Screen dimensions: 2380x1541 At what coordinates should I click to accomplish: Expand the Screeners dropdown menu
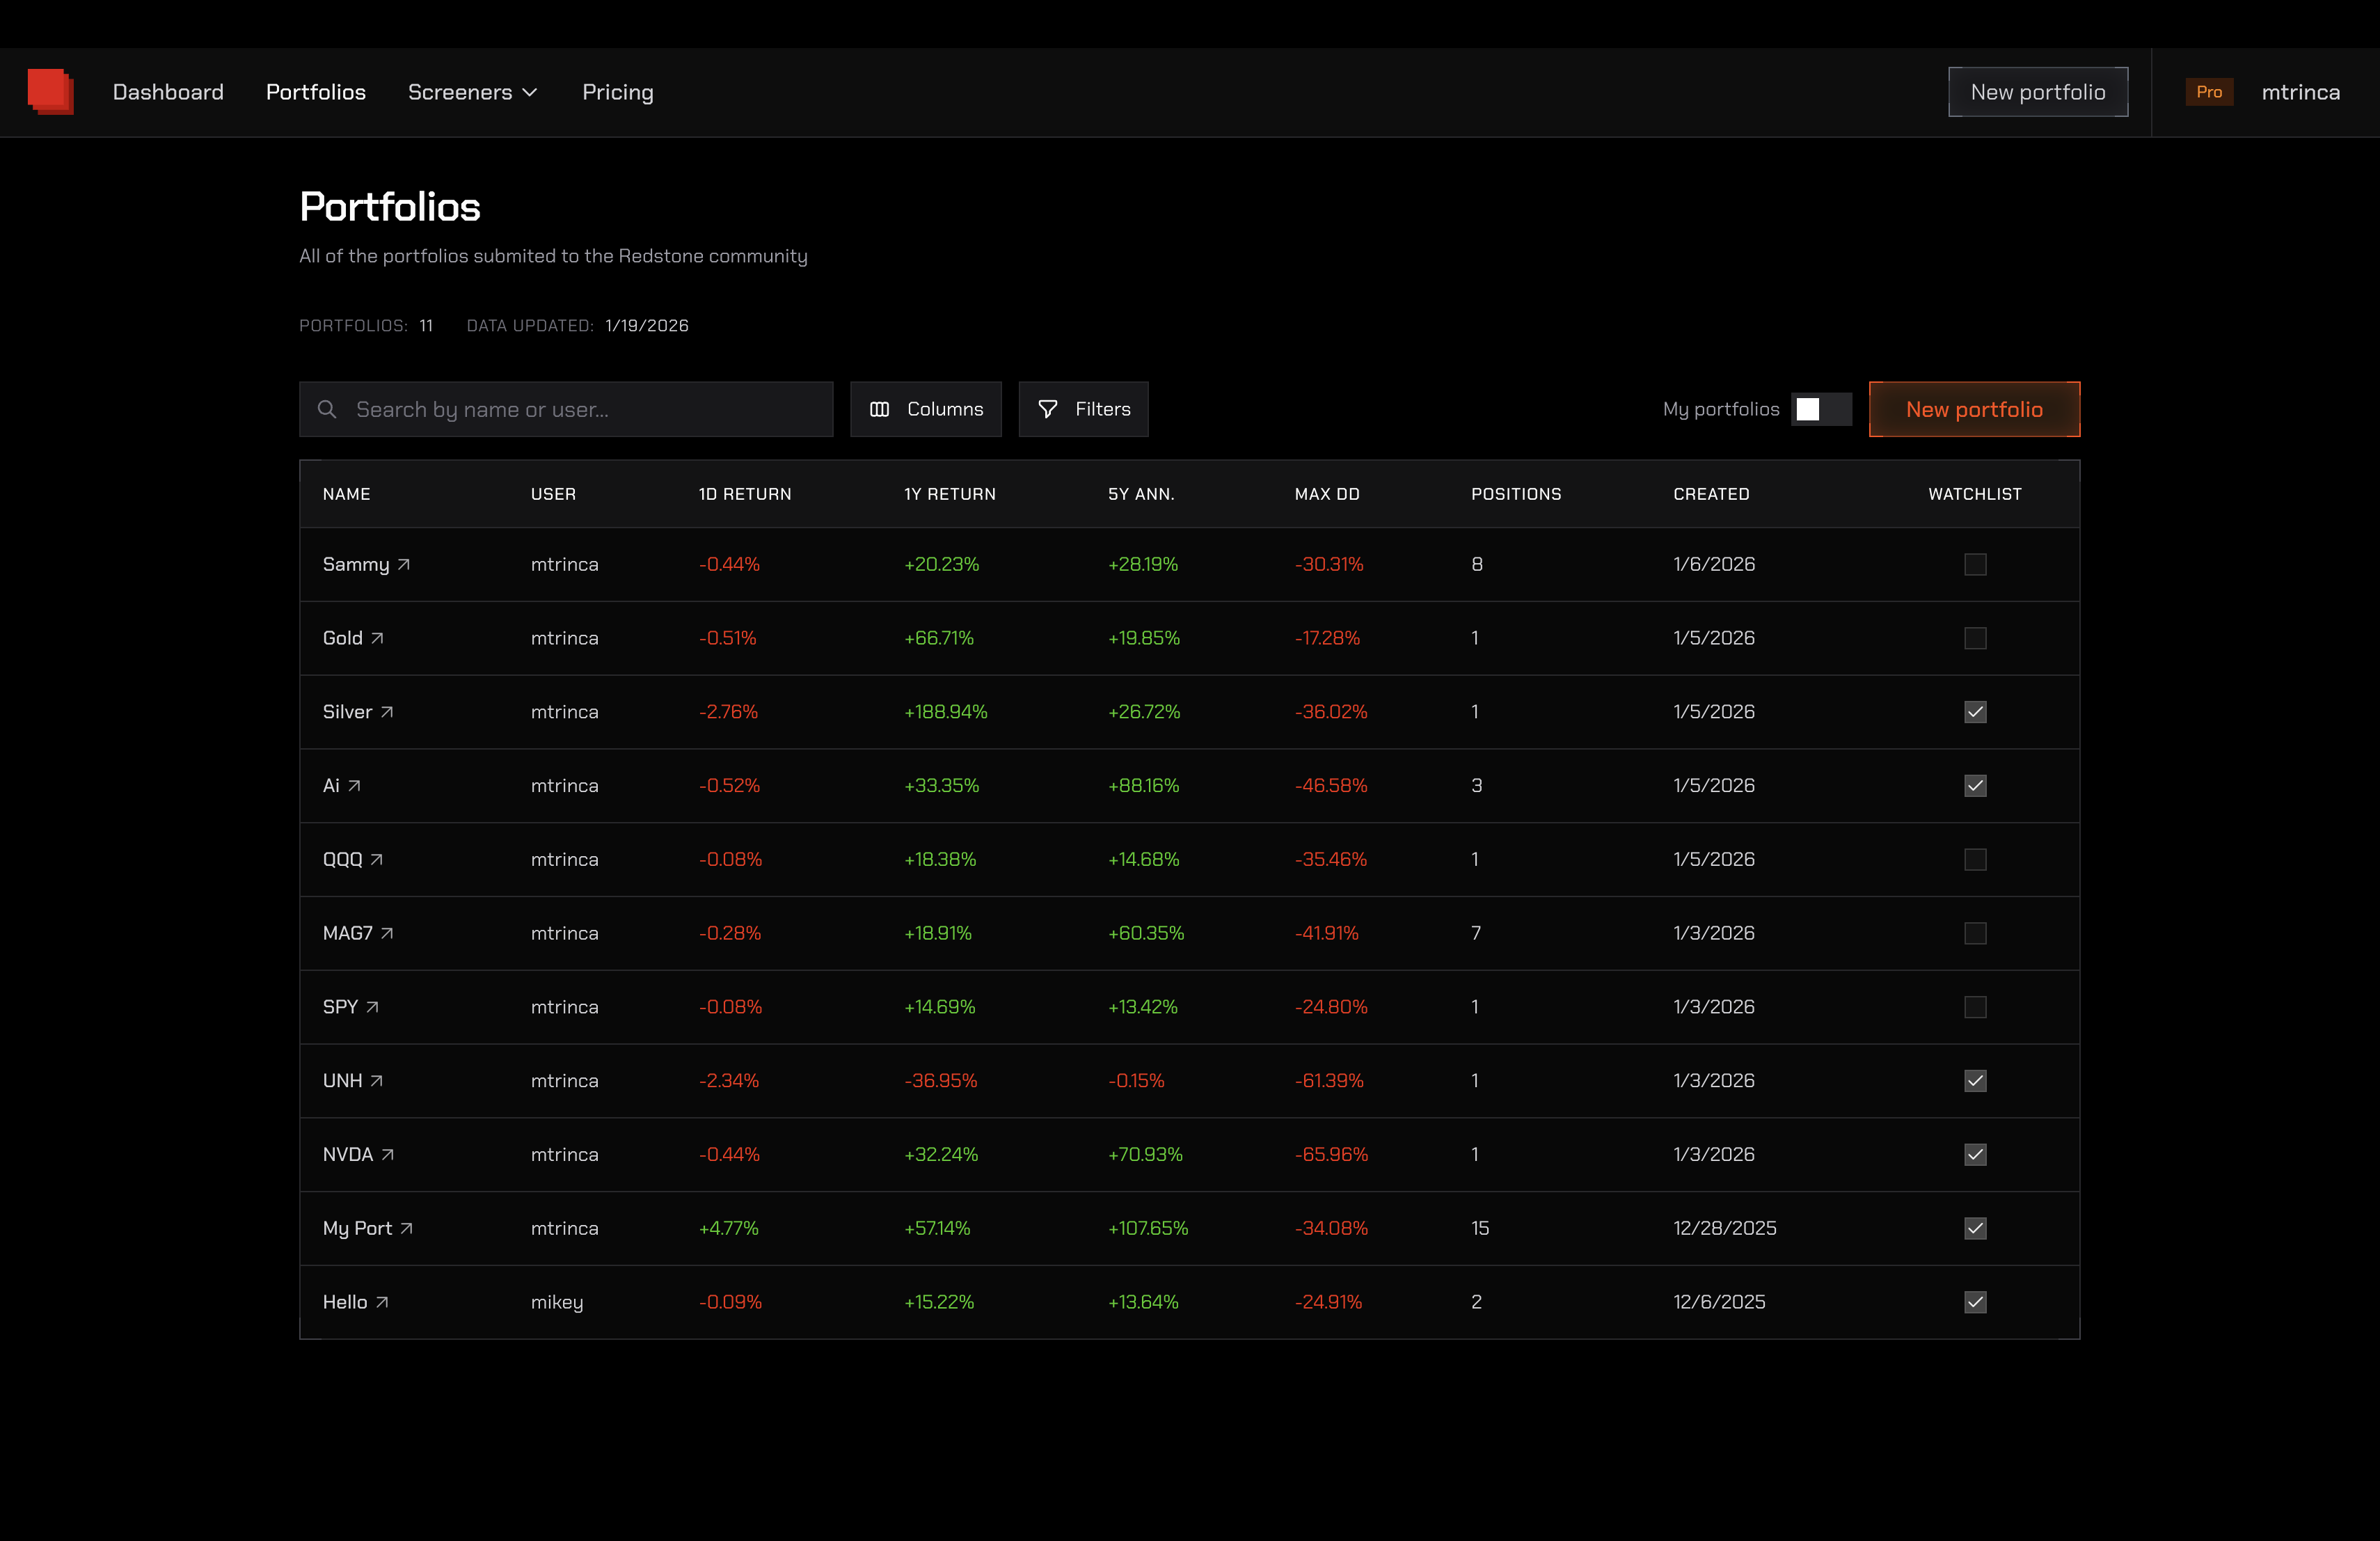pos(473,92)
